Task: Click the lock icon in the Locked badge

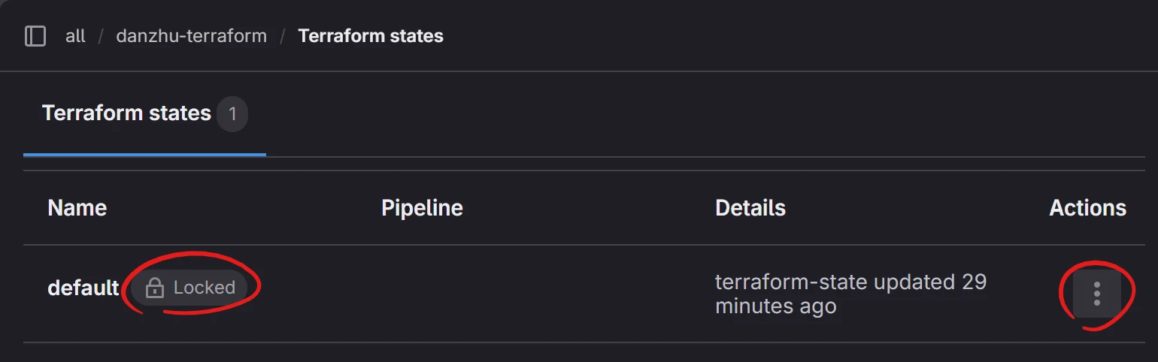Action: (154, 288)
